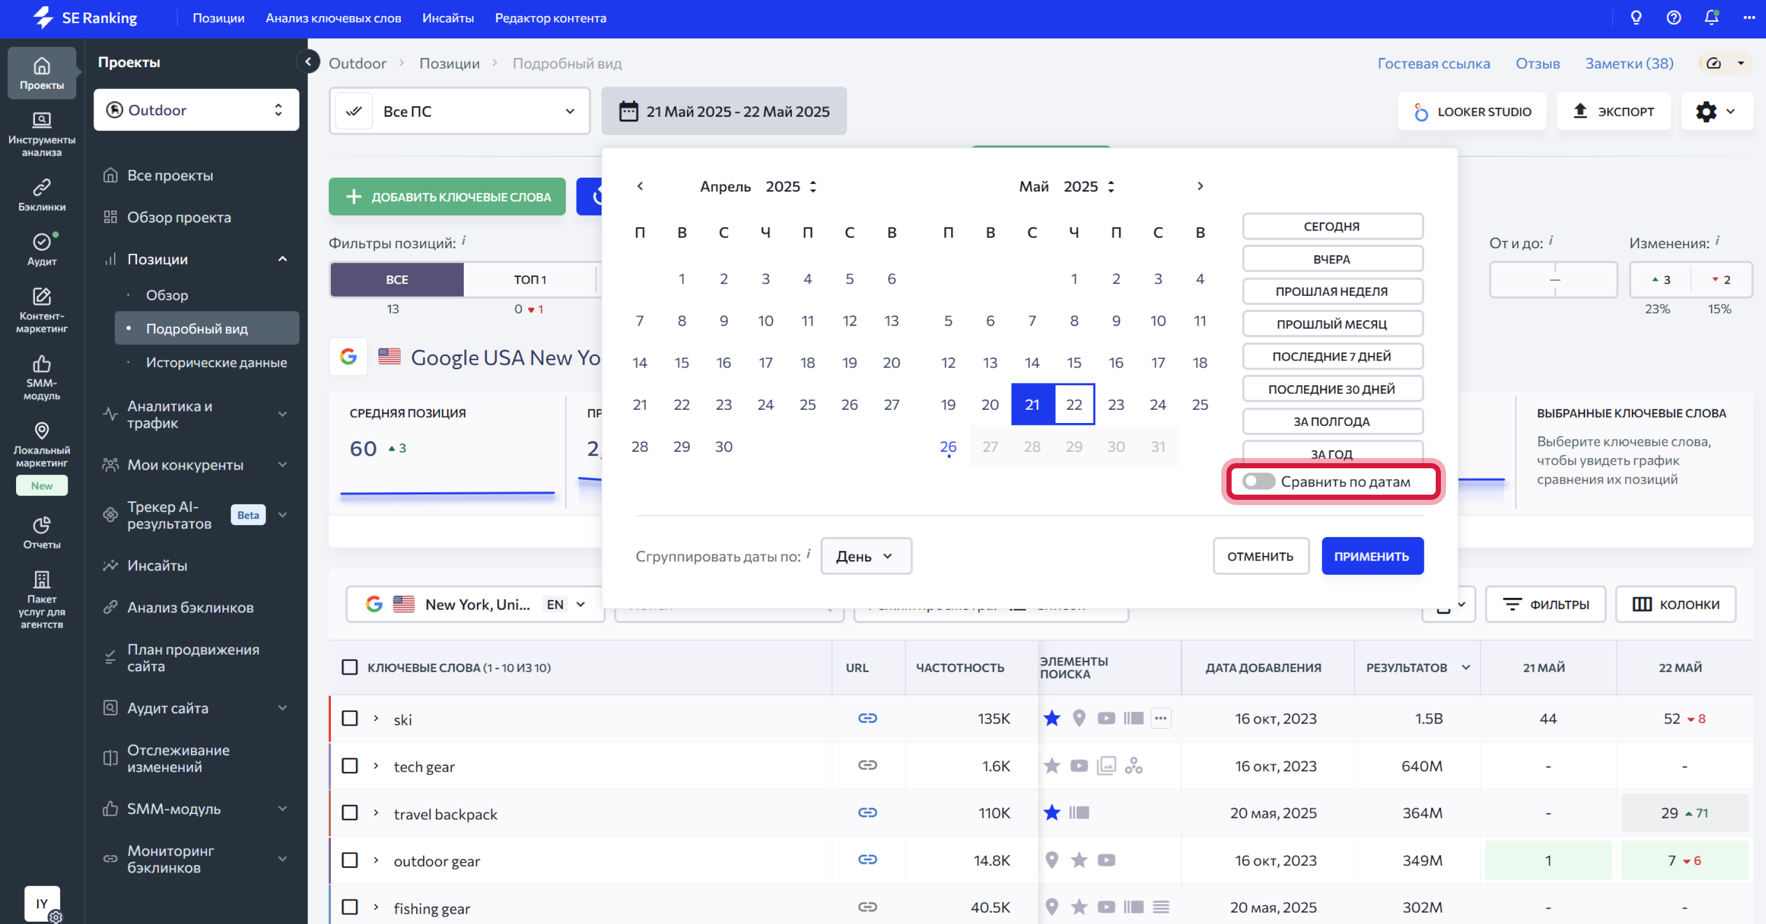Open Content marketing sidebar icon
Screen dimensions: 1766x924
(x=42, y=310)
